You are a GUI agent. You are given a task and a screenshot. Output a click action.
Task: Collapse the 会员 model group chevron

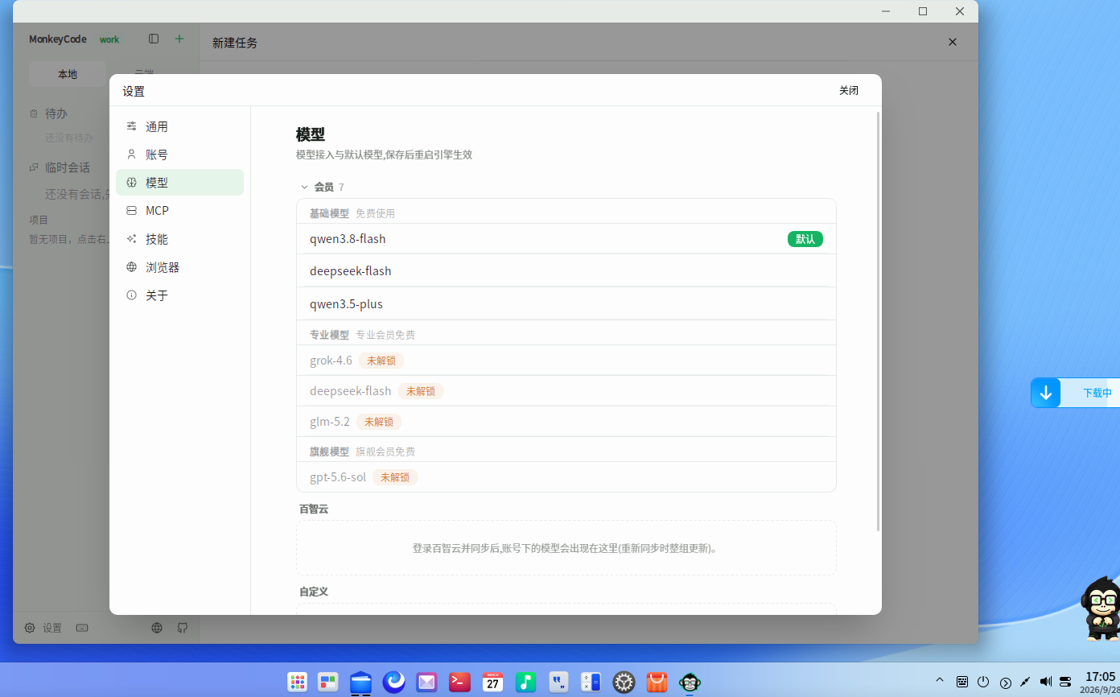[x=304, y=188]
